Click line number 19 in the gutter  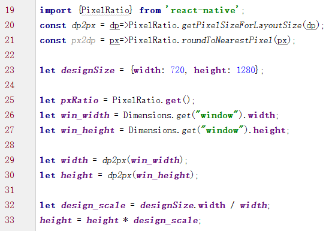10,10
